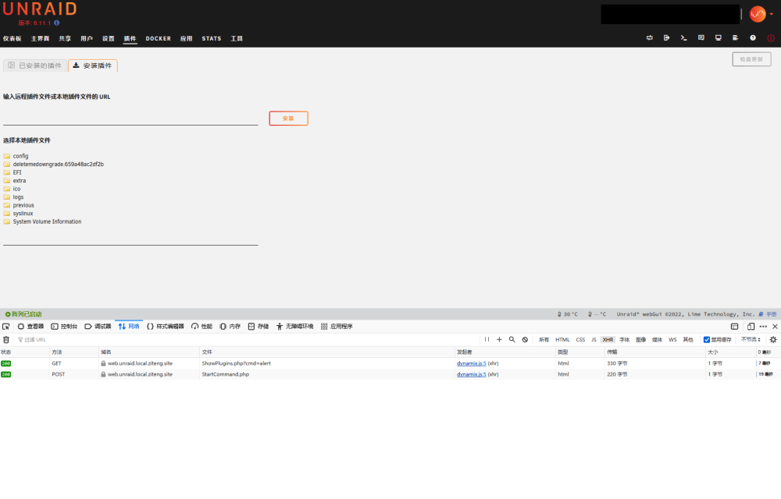This screenshot has height=499, width=781.
Task: Switch to devtools 查看器 inspector tab
Action: pyautogui.click(x=31, y=327)
